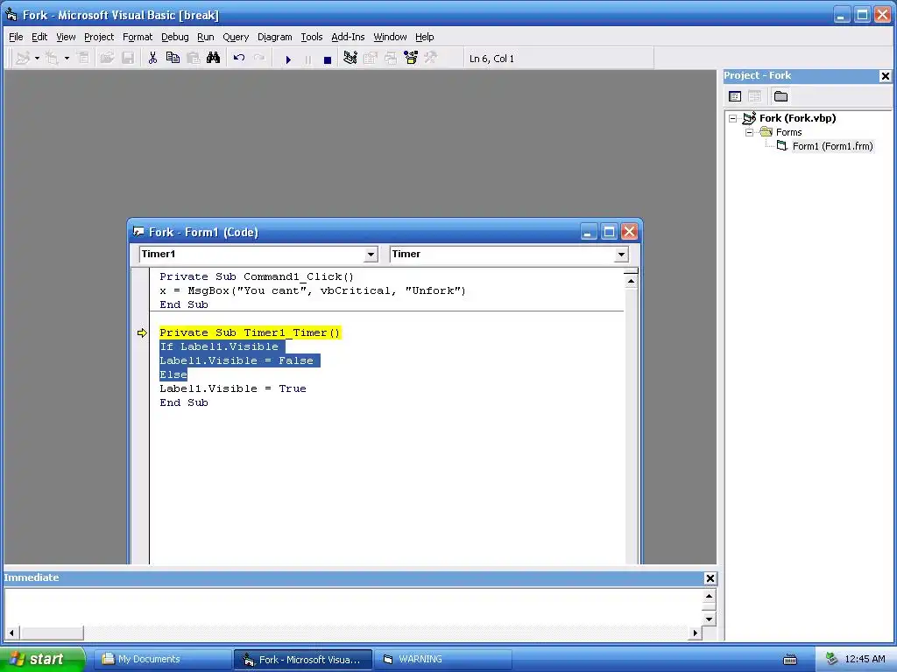Cut selection with the scissors icon
The width and height of the screenshot is (897, 672).
[152, 59]
